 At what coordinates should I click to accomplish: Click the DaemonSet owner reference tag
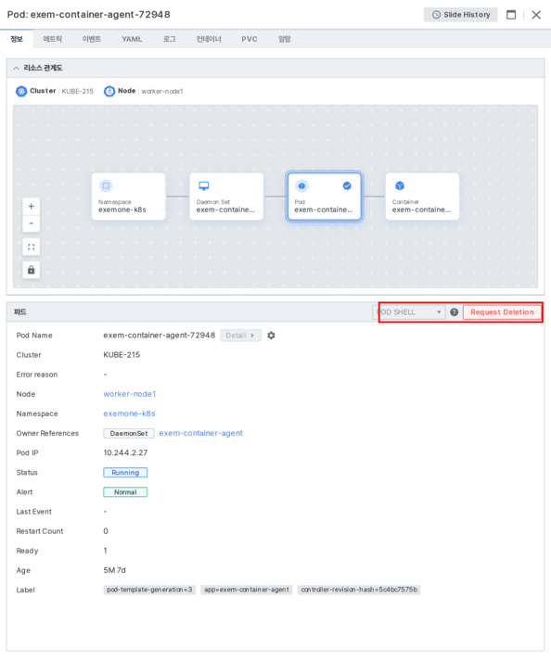[129, 433]
